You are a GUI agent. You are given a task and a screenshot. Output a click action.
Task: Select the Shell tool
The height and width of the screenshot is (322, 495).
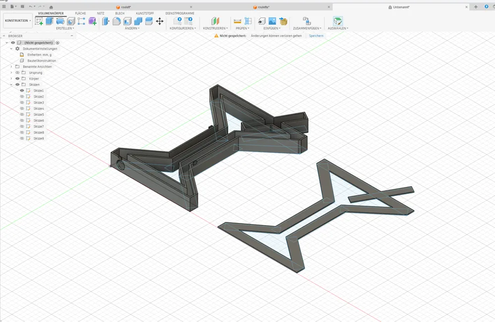[127, 21]
